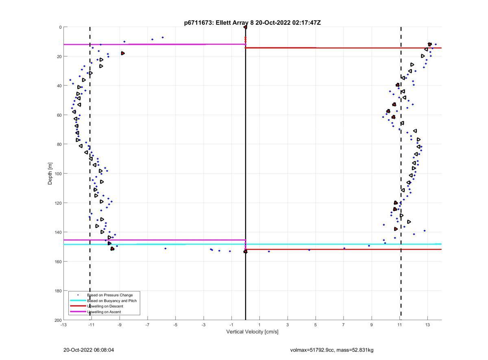488x360 pixels.
Task: Click y-axis tick label '100'
Action: (58, 174)
